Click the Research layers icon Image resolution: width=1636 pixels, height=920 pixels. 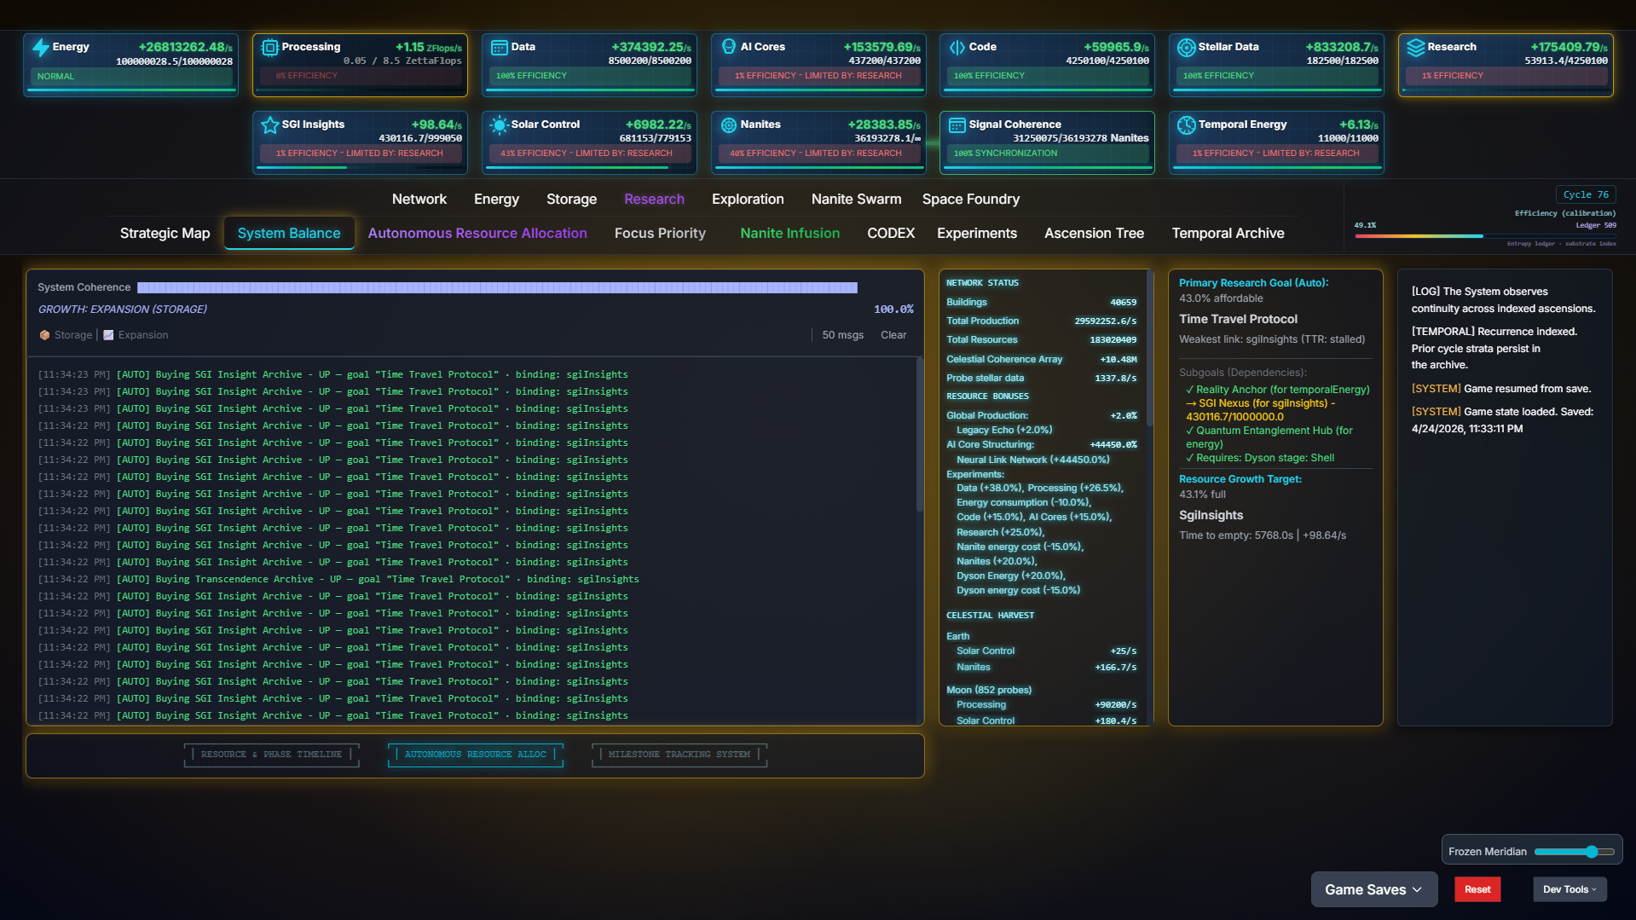point(1416,48)
